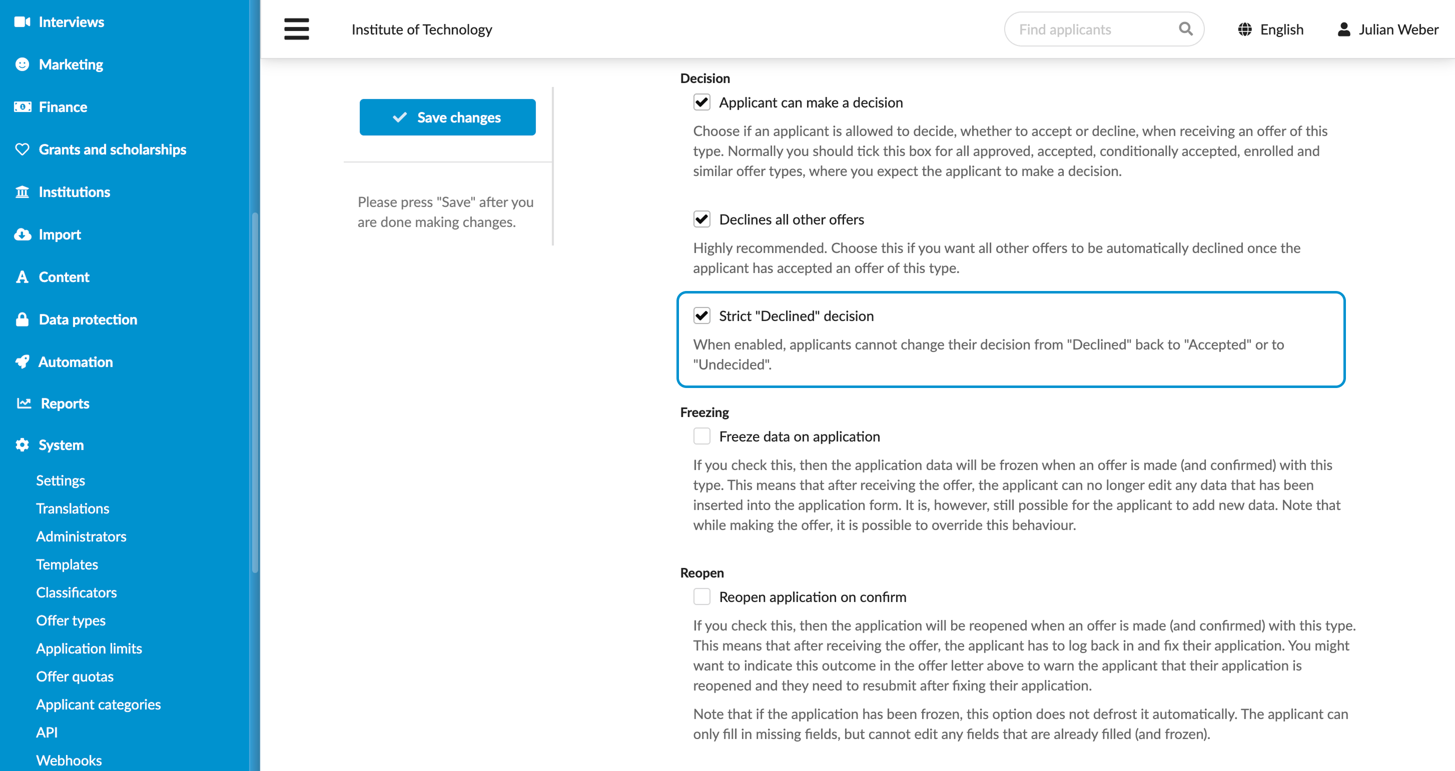Click the user profile icon

tap(1344, 29)
